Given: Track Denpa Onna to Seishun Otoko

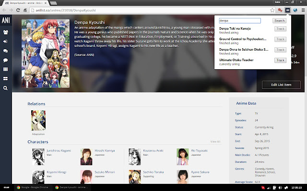Looking at the screenshot, I should 280,50.
